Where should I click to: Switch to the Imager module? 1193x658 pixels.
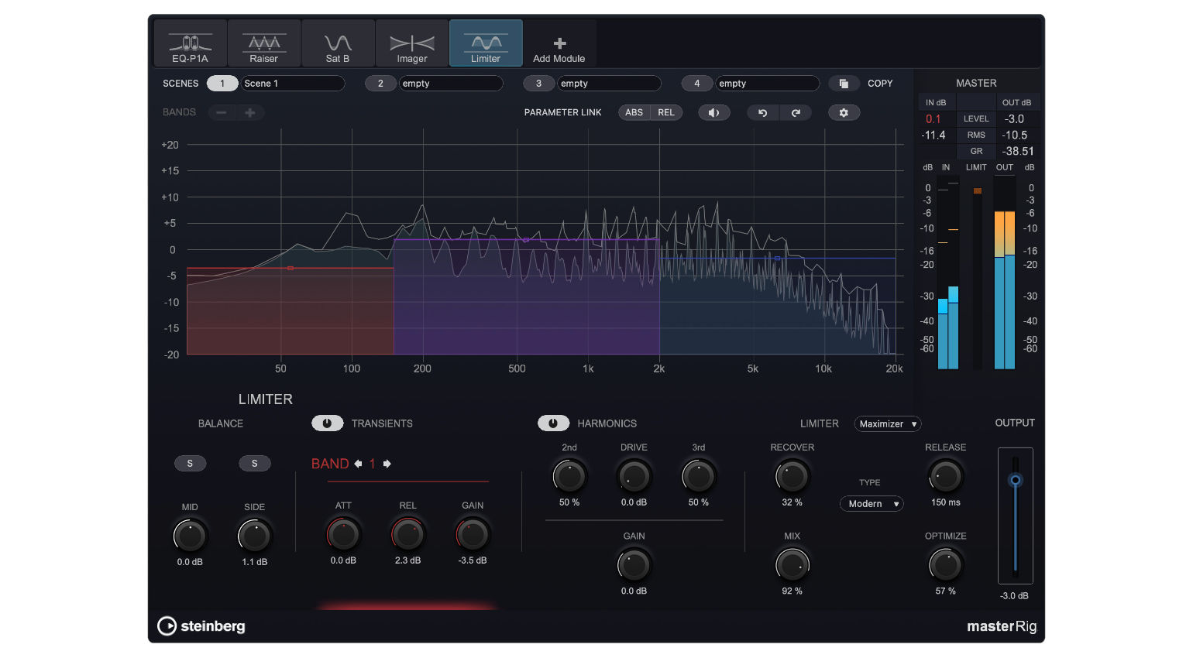click(412, 45)
